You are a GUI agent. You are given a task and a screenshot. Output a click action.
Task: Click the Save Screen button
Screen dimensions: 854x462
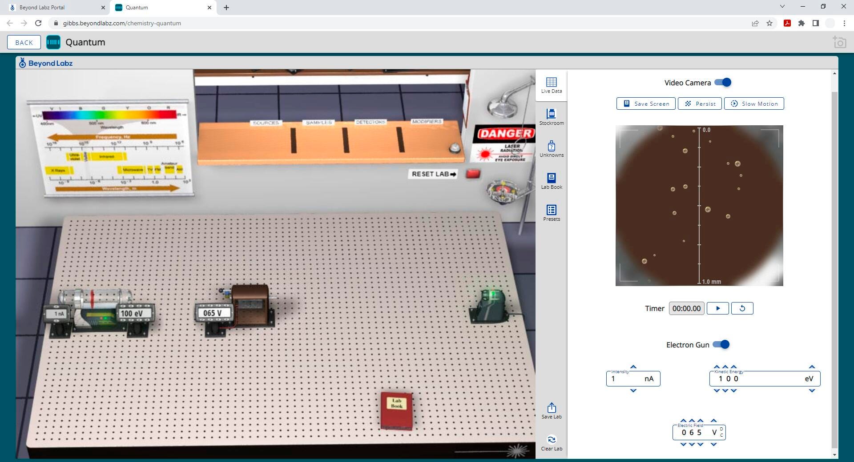(x=646, y=104)
